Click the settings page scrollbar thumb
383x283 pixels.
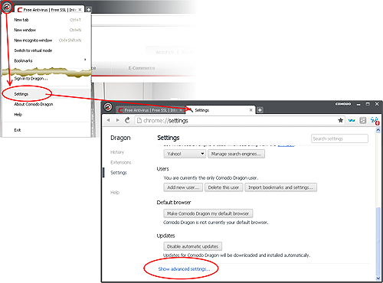378,242
